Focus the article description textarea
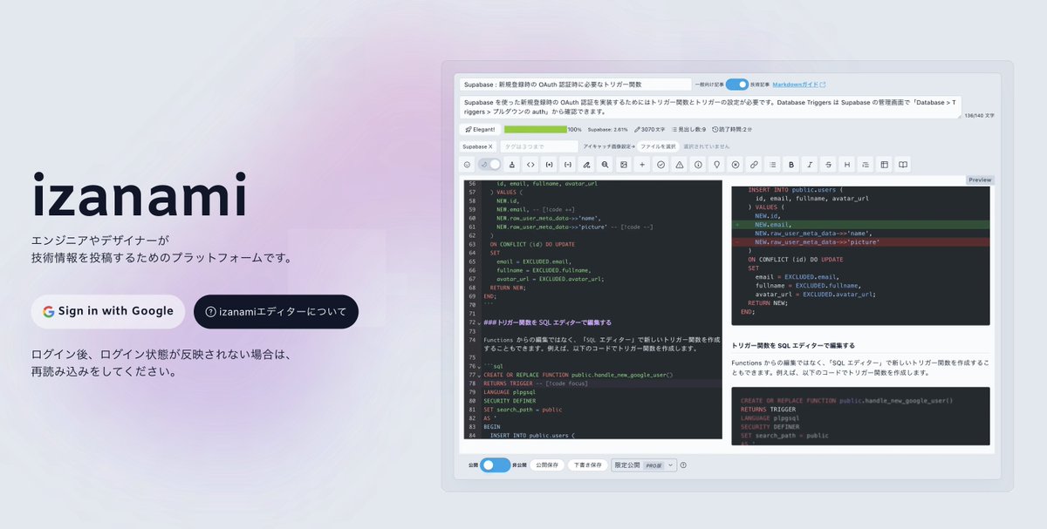The width and height of the screenshot is (1047, 529). [x=711, y=107]
